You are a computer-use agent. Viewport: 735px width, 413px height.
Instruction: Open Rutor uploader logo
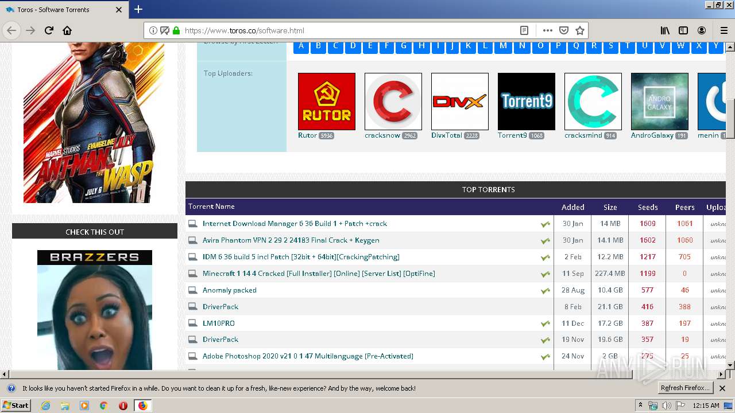(x=327, y=102)
